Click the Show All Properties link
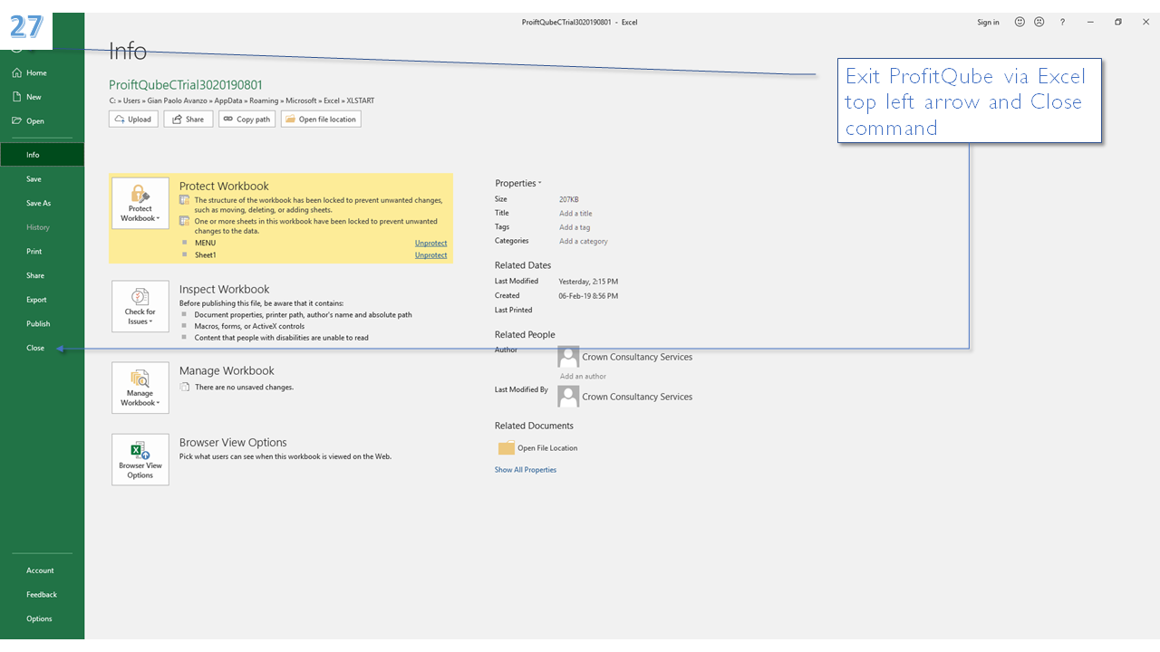This screenshot has height=652, width=1160. coord(526,470)
